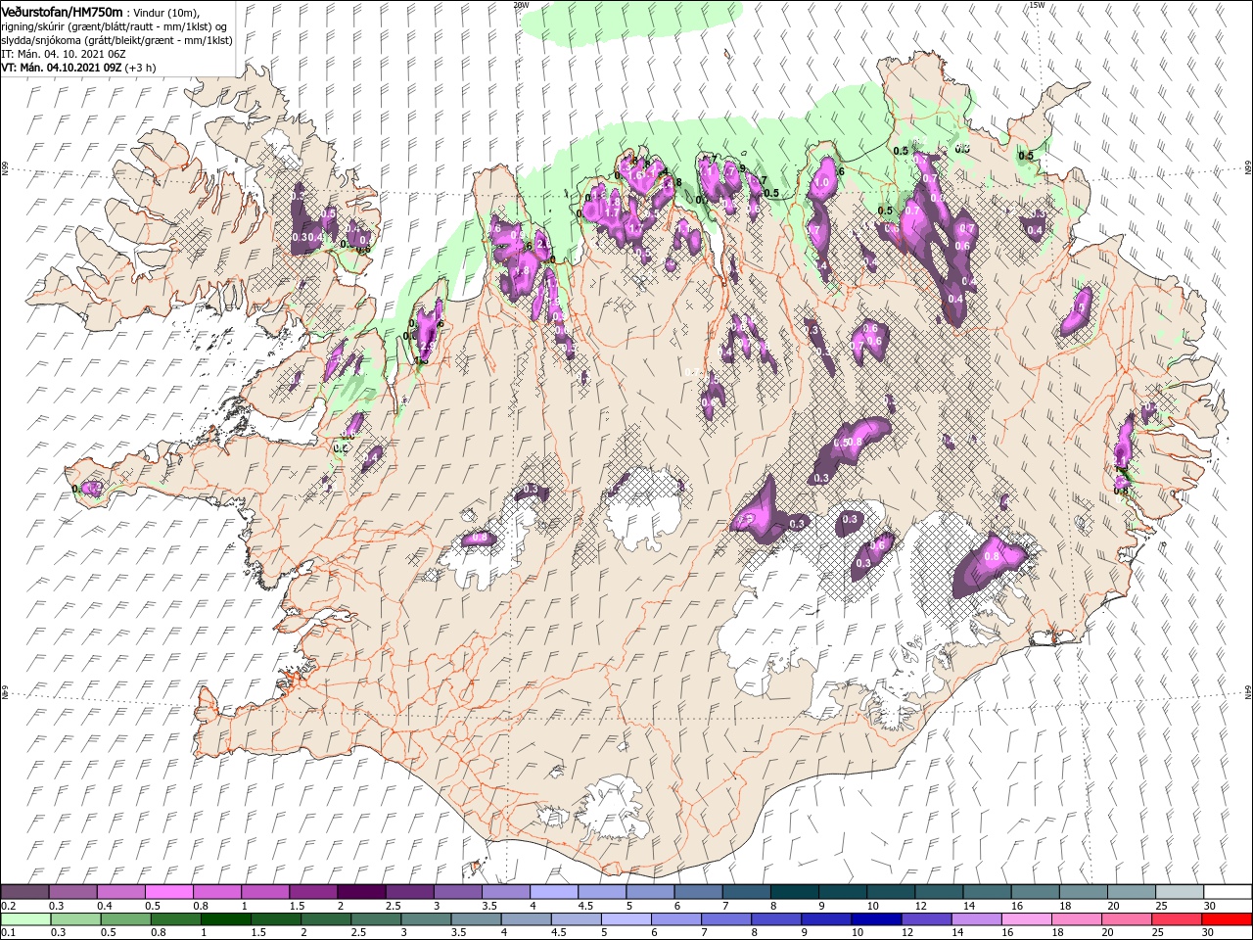The width and height of the screenshot is (1253, 940).
Task: Pick the mauve 0.3 snow legend swatch
Action: [x=72, y=891]
